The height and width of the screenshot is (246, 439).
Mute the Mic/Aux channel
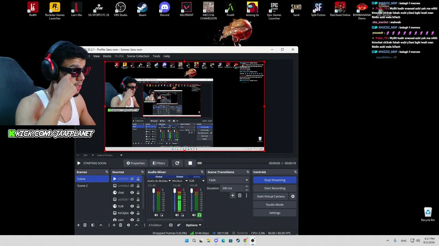point(177,215)
